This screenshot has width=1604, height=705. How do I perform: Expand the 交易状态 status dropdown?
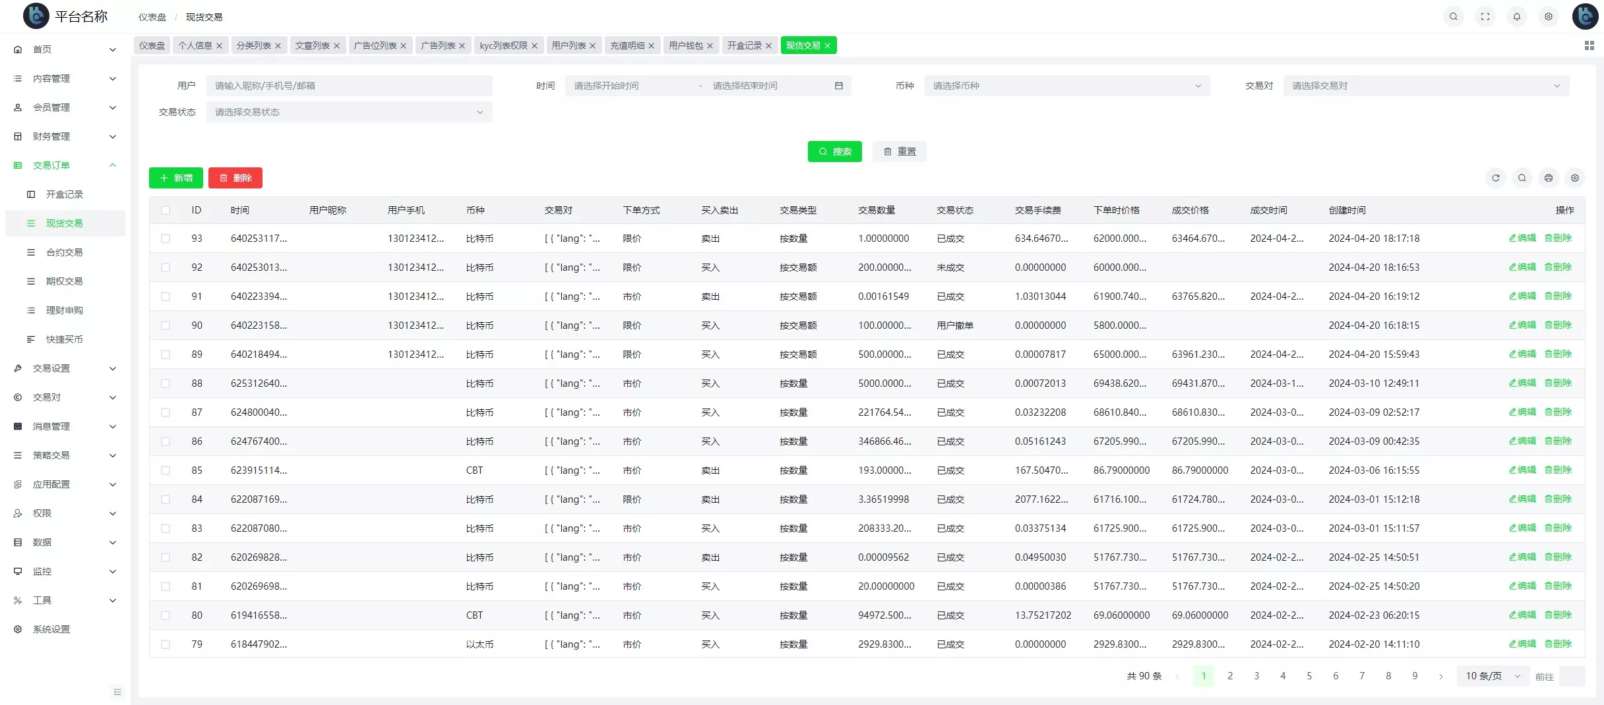(349, 112)
